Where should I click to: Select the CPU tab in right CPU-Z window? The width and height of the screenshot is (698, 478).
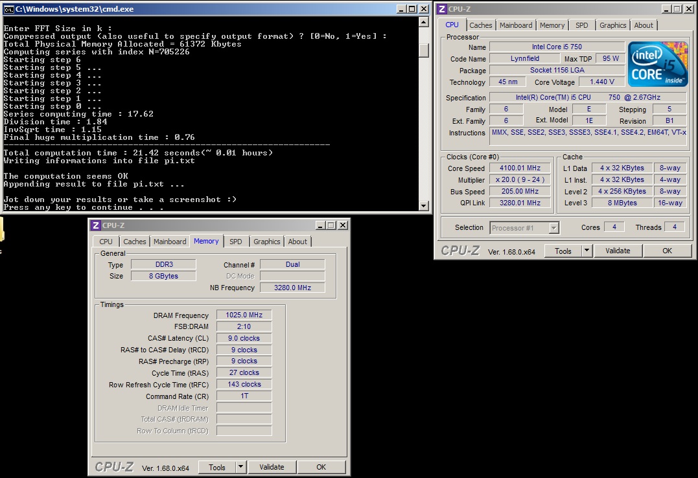click(452, 25)
